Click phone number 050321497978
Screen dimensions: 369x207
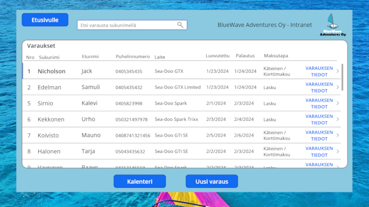pos(132,119)
